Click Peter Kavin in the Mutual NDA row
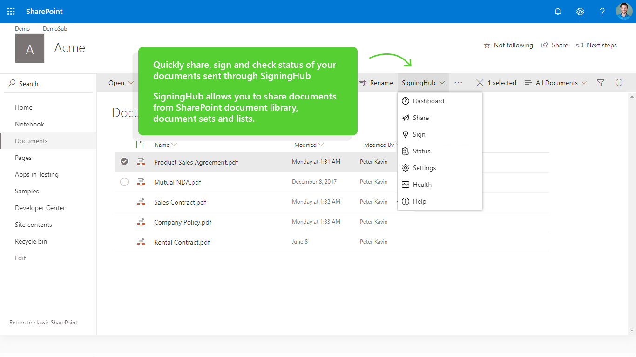636x357 pixels. (373, 182)
